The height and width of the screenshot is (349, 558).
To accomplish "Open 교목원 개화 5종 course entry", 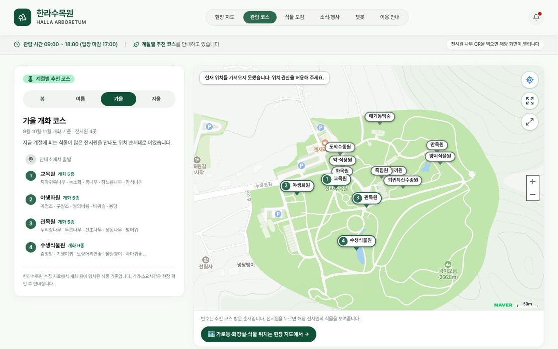I will coord(99,177).
